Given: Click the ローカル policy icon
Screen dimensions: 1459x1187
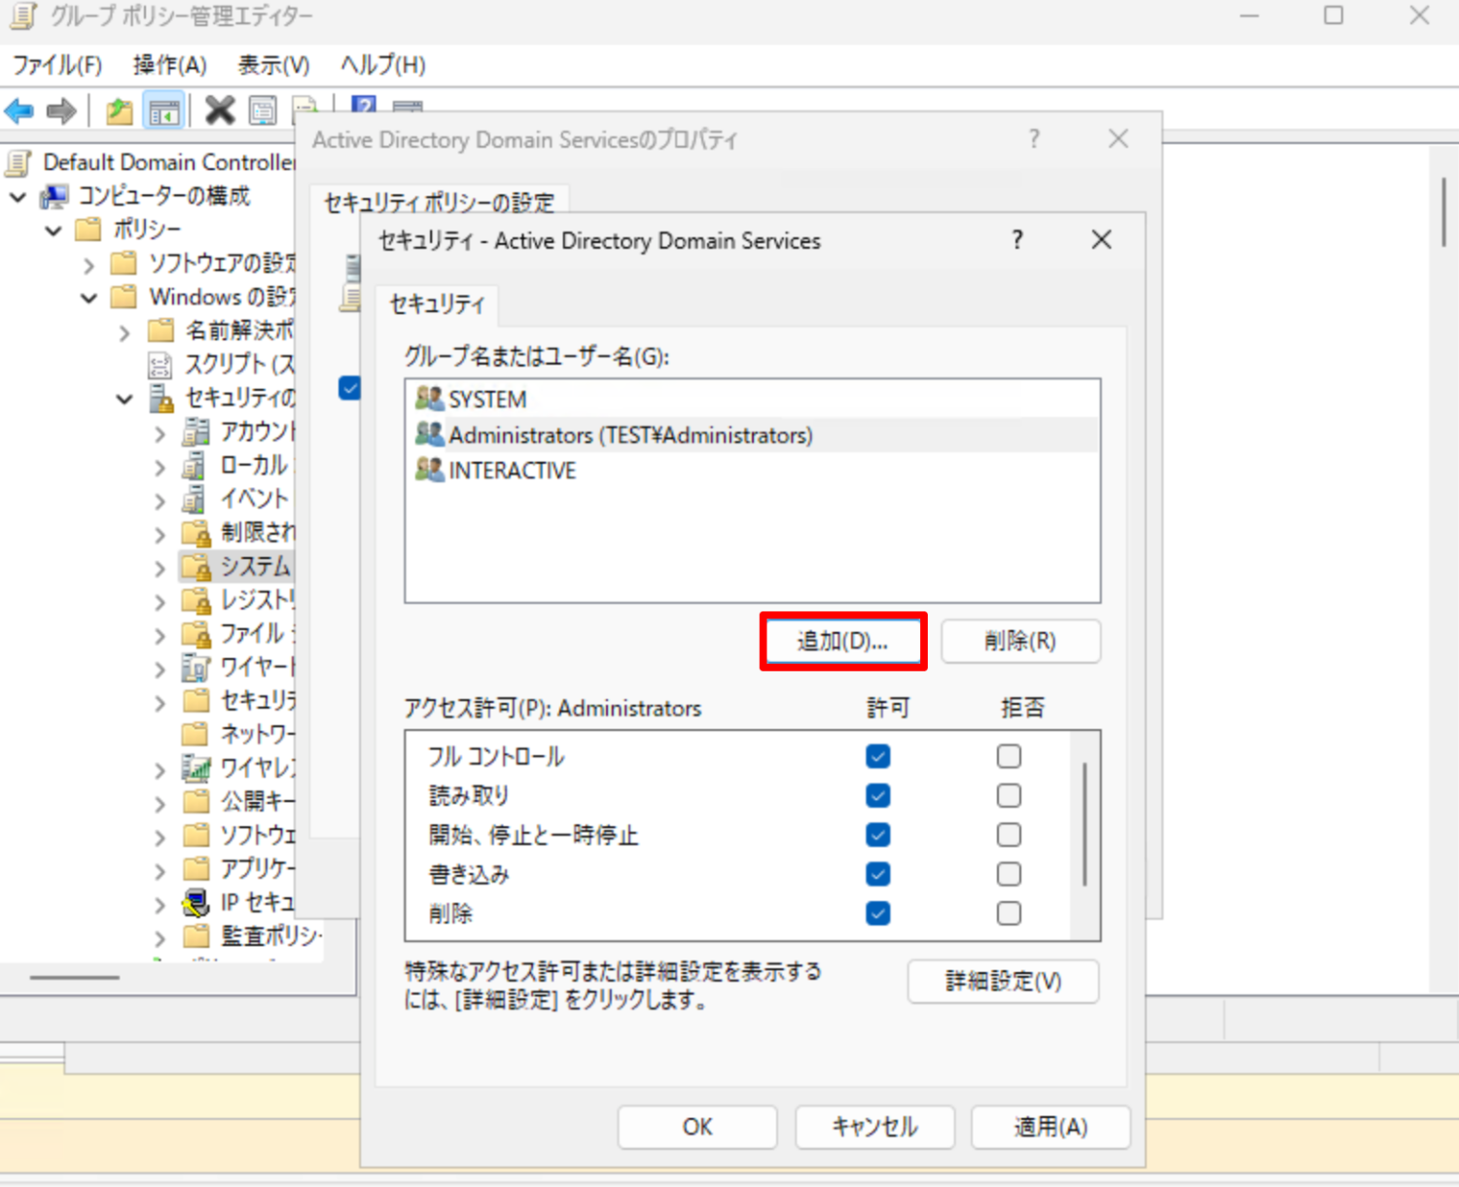Looking at the screenshot, I should (x=196, y=466).
